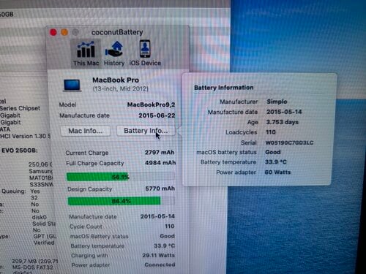The image size is (366, 274).
Task: Click the EVO 250GB heading in System Information
Action: pyautogui.click(x=20, y=151)
